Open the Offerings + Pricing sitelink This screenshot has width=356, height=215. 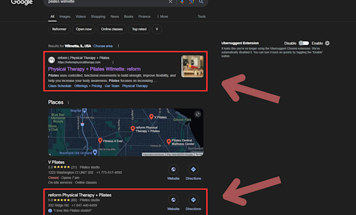point(88,86)
